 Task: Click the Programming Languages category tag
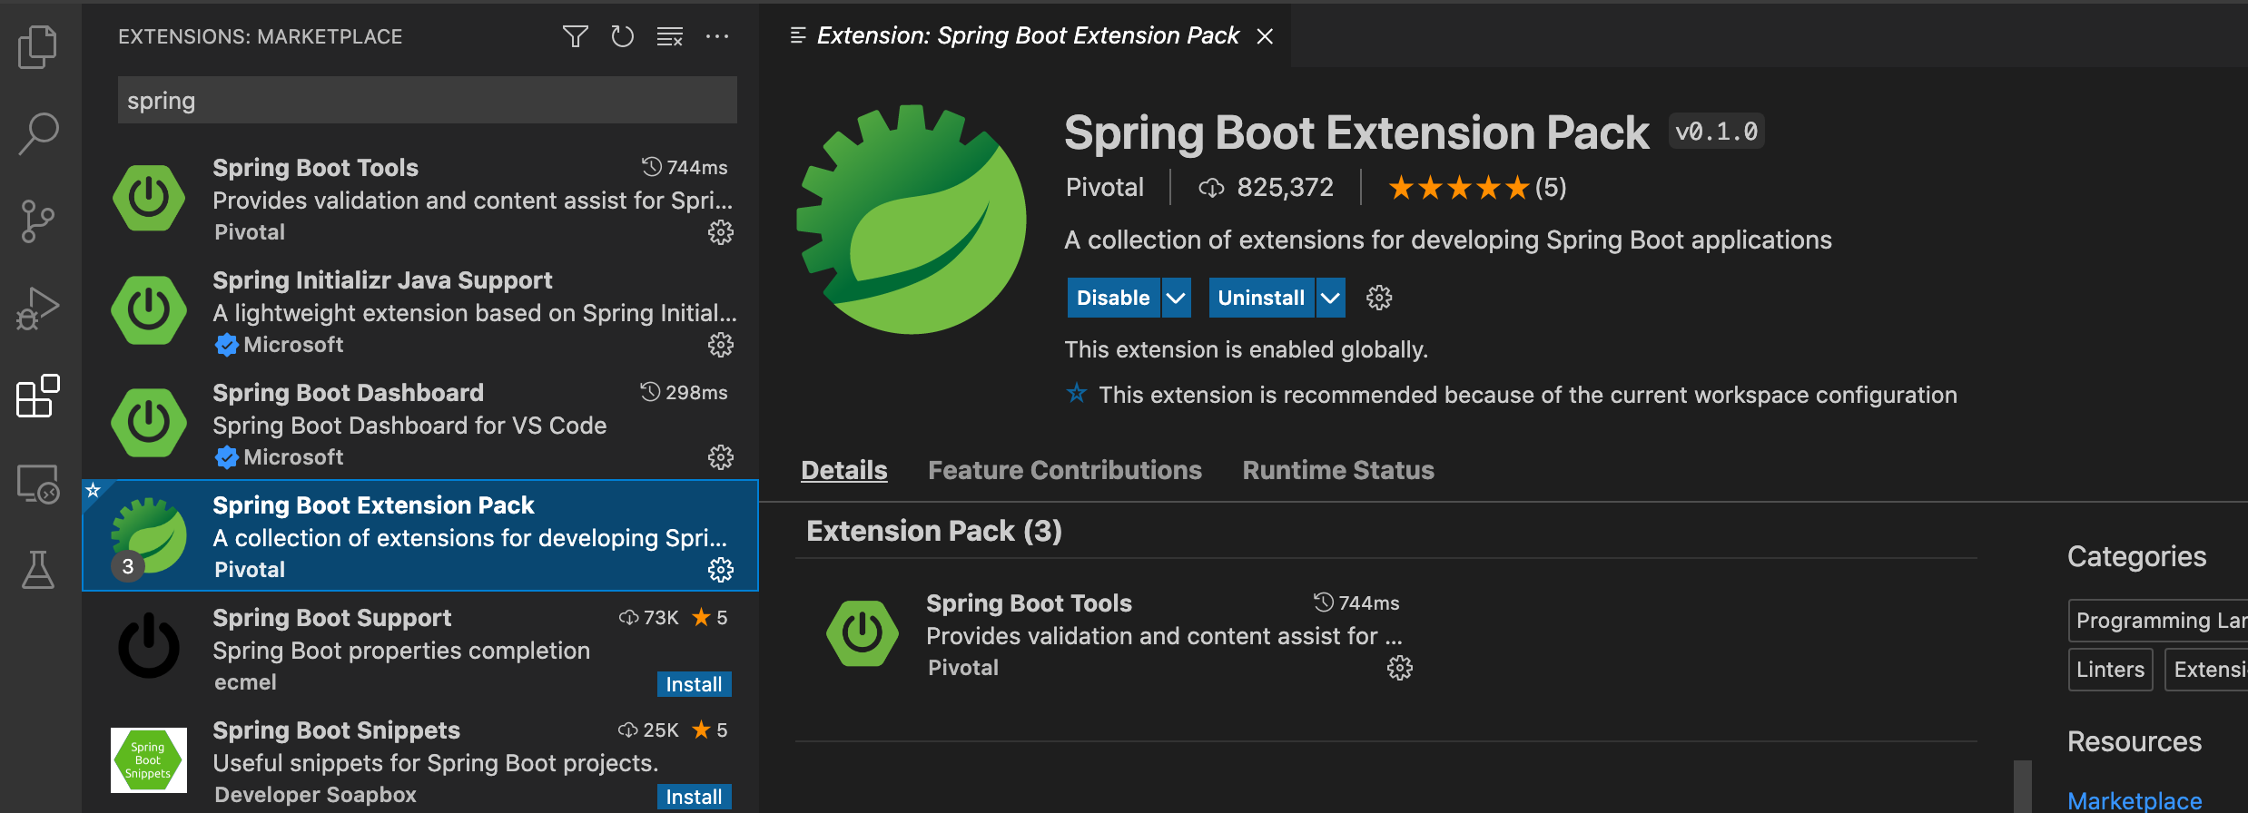point(2160,621)
